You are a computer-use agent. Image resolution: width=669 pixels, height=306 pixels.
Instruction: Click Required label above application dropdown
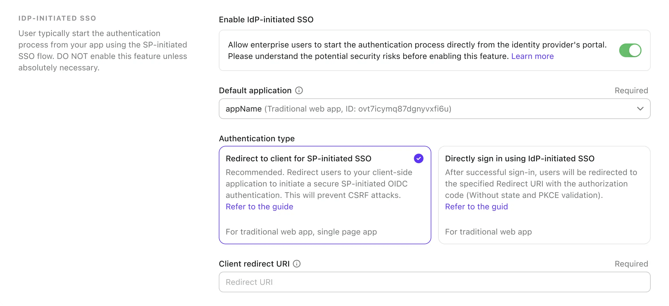(x=631, y=91)
